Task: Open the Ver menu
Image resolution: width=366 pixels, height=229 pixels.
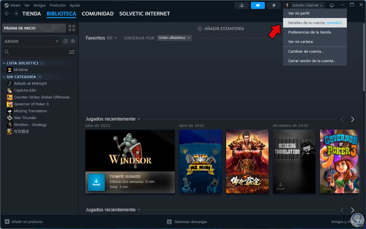Action: tap(27, 5)
